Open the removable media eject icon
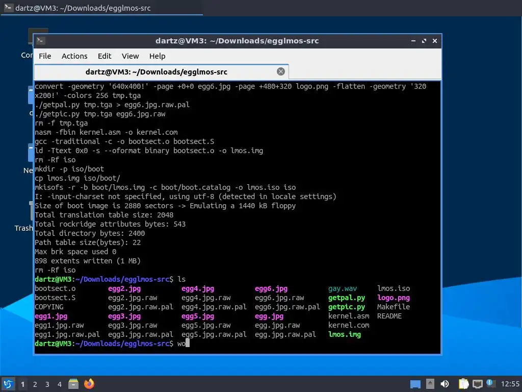This screenshot has width=522, height=392. point(430,384)
